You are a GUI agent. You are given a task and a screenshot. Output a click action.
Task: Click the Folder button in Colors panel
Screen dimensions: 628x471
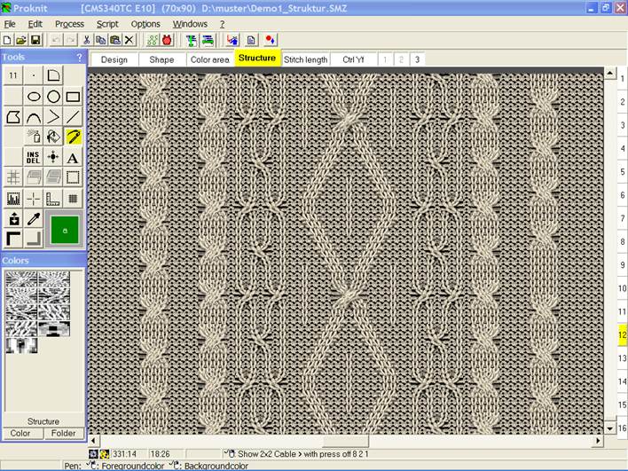(x=63, y=434)
